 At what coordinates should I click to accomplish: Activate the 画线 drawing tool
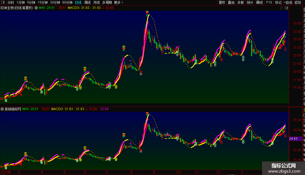pos(259,2)
